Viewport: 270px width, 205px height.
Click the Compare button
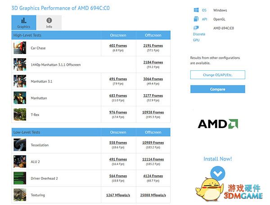coord(218,89)
